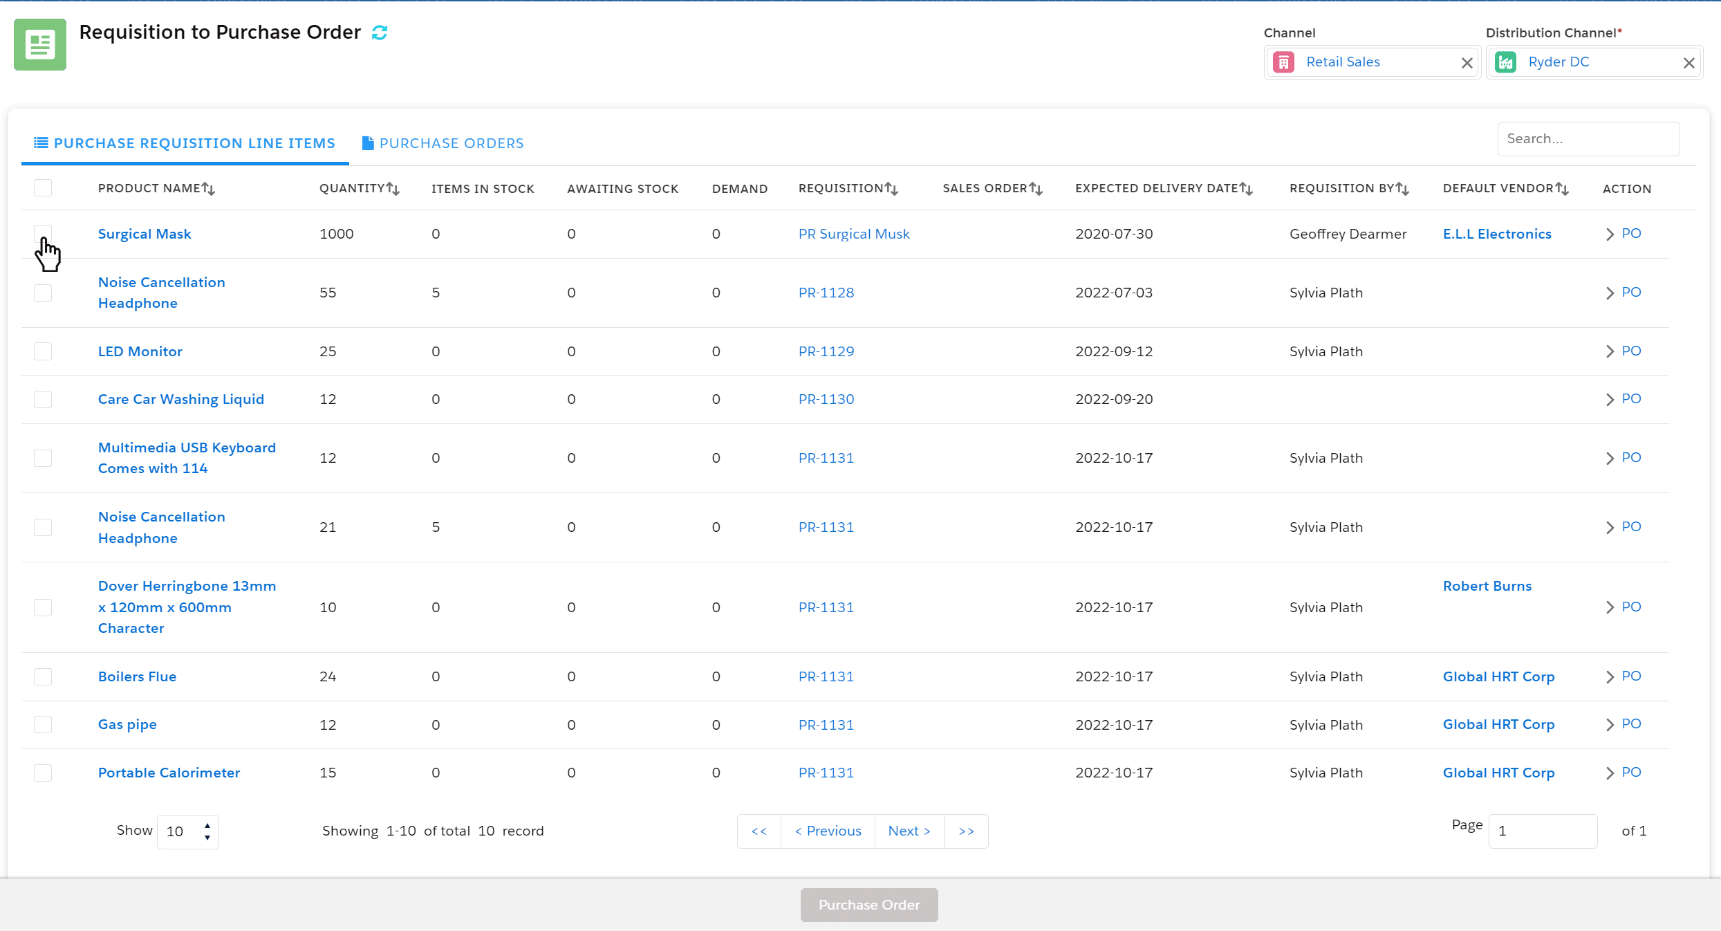Screen dimensions: 1721x931
Task: Remove the Retail Sales channel selection
Action: point(1467,63)
